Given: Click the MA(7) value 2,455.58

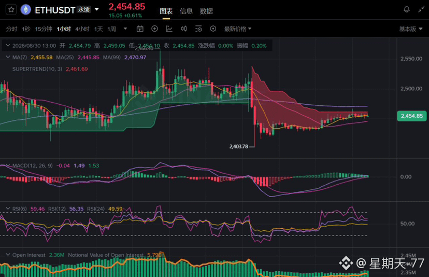Looking at the screenshot, I should (x=41, y=58).
